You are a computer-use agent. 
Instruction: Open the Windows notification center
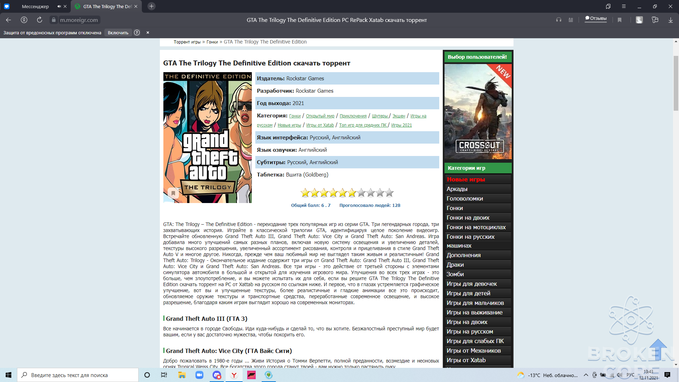667,375
